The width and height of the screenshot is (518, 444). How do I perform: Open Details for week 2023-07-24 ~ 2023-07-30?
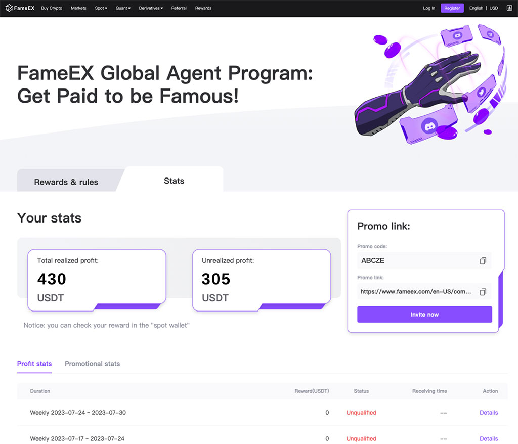coord(489,413)
